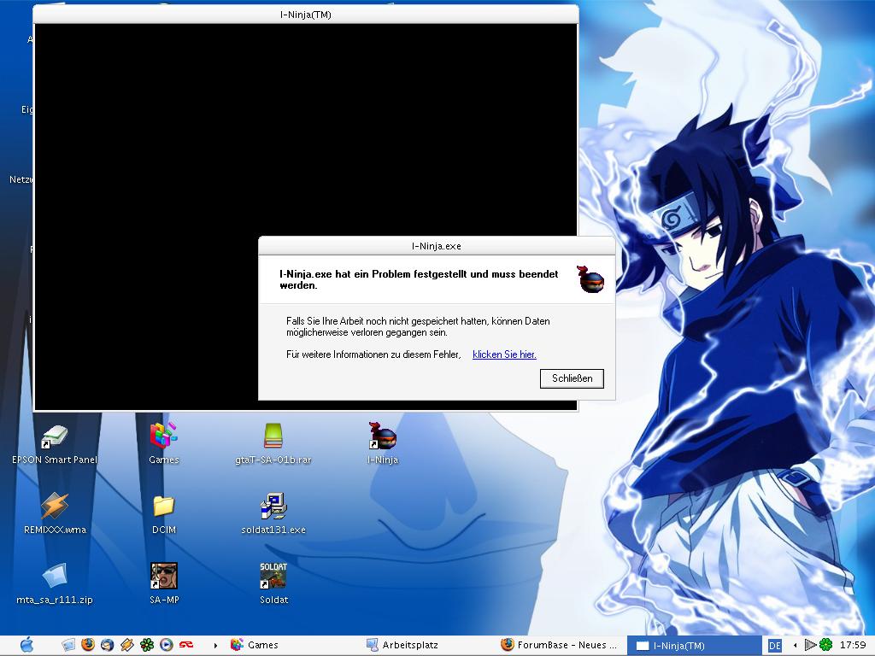875x656 pixels.
Task: Select the DCIM folder on the desktop
Action: click(x=163, y=514)
